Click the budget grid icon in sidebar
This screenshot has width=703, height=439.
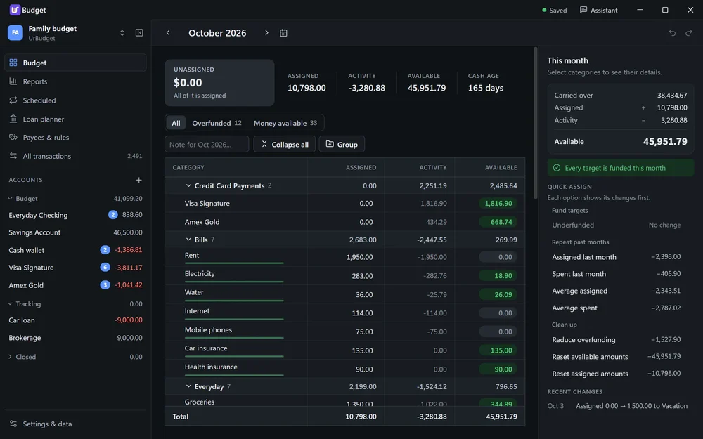[13, 63]
